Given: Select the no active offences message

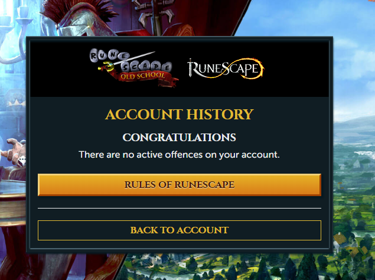Looking at the screenshot, I should [179, 155].
